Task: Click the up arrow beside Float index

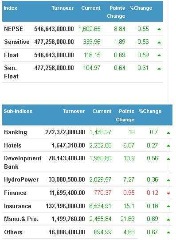Action: coord(159,55)
